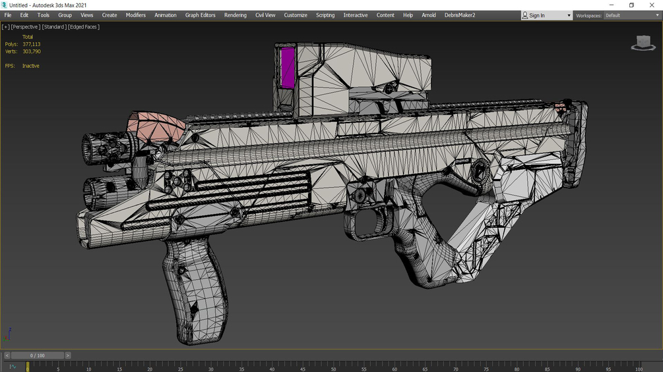663x372 pixels.
Task: Expand the Workspaces Default dropdown
Action: click(x=632, y=15)
